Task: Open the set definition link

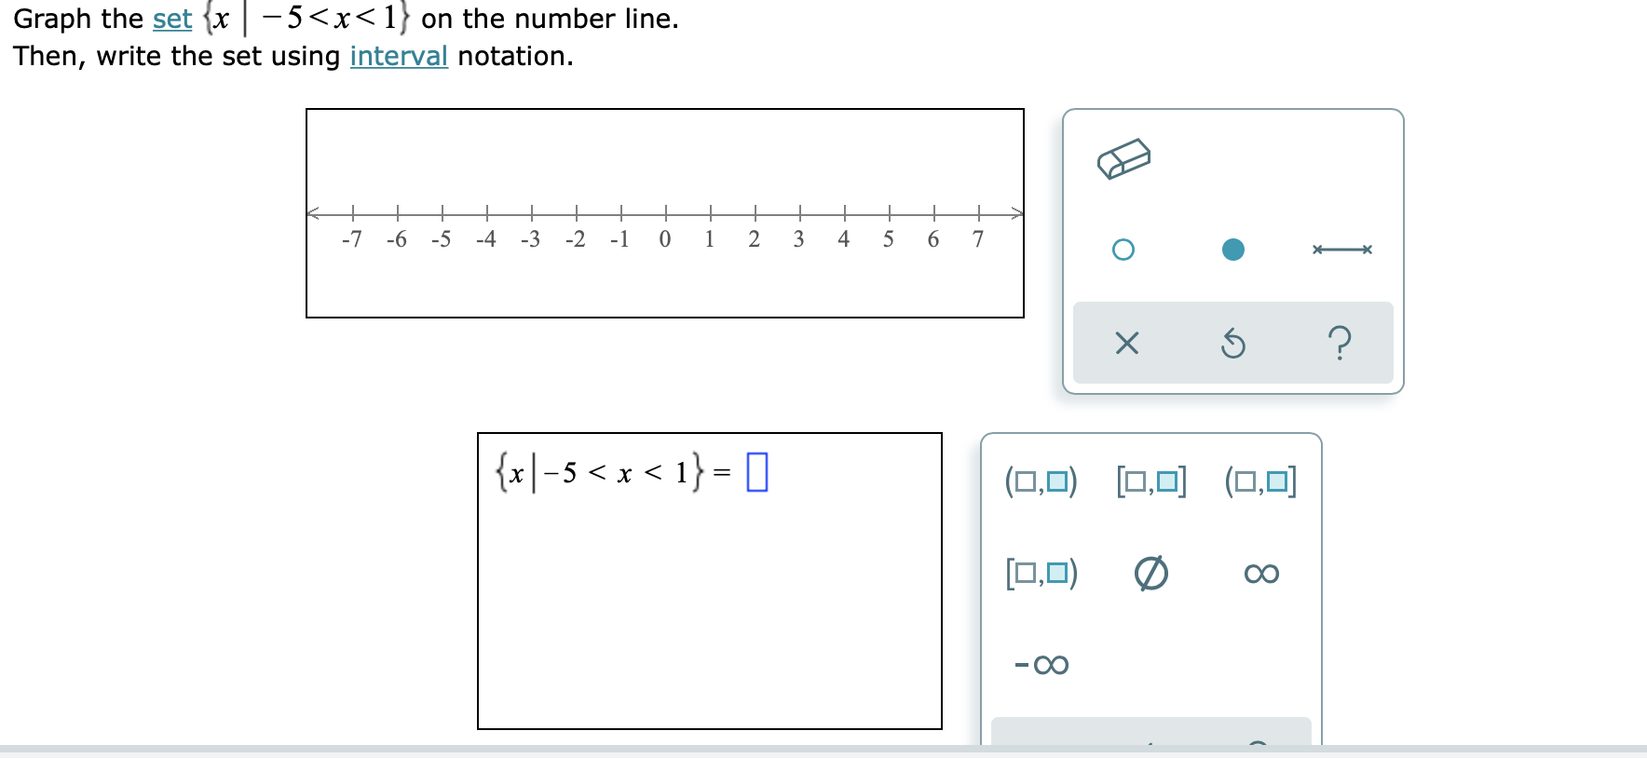Action: 170,19
